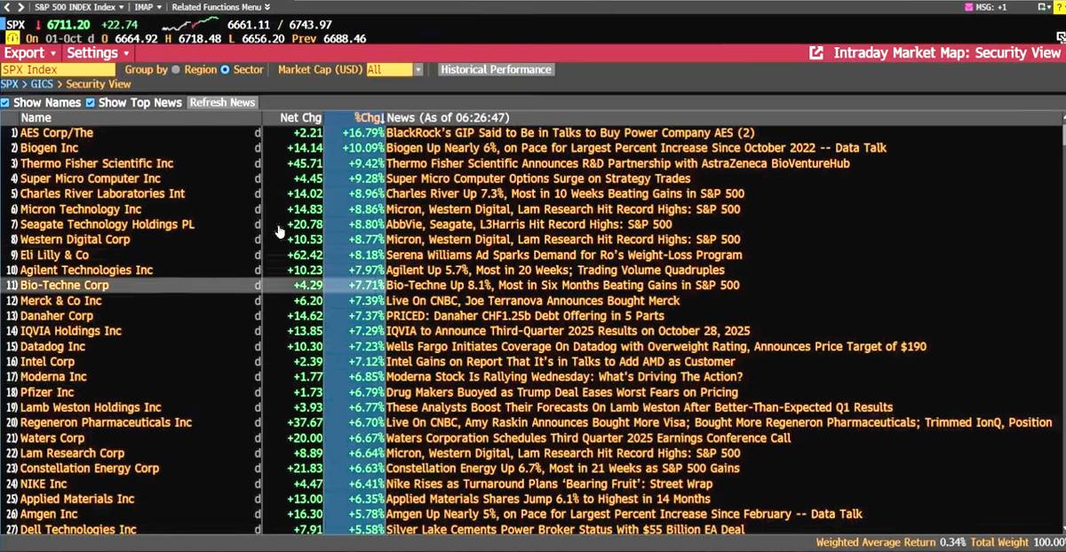The image size is (1066, 552).
Task: Click the yellow help question mark icon
Action: pos(1057,7)
